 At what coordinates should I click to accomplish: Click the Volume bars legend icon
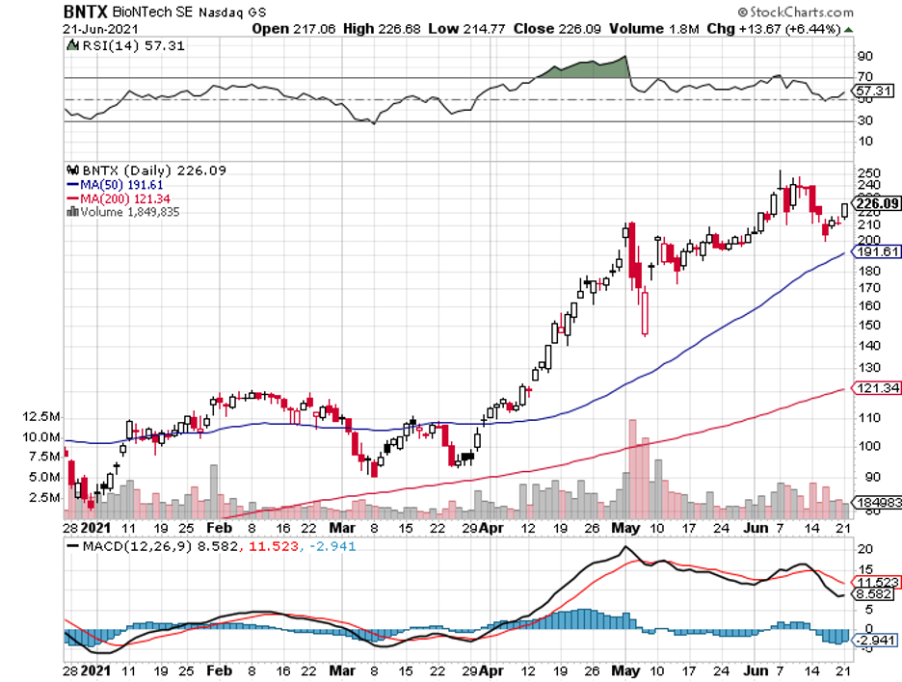(x=71, y=212)
